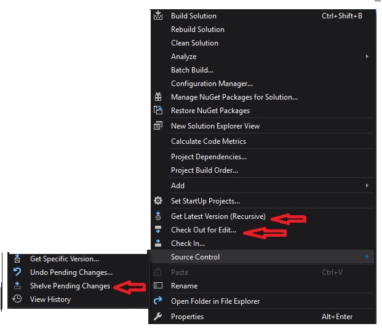Click the Open Folder blue arrow icon
Screen dimensions: 382x329
point(158,301)
